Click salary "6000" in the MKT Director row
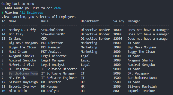This screenshot has height=95, width=173. tap(117, 43)
